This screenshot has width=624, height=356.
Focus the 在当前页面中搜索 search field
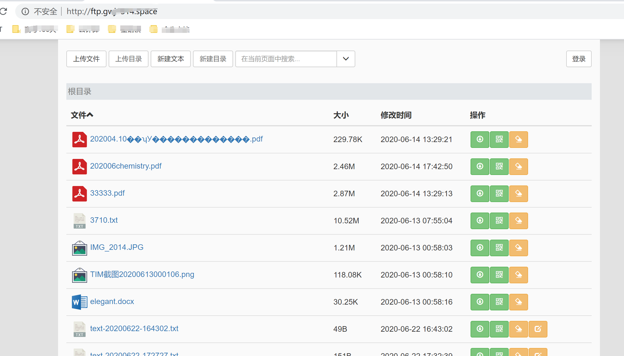(286, 59)
